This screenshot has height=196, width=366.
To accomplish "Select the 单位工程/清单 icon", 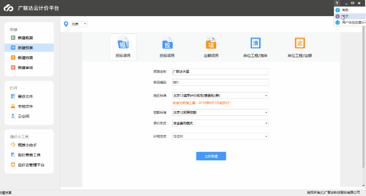I will click(x=255, y=45).
